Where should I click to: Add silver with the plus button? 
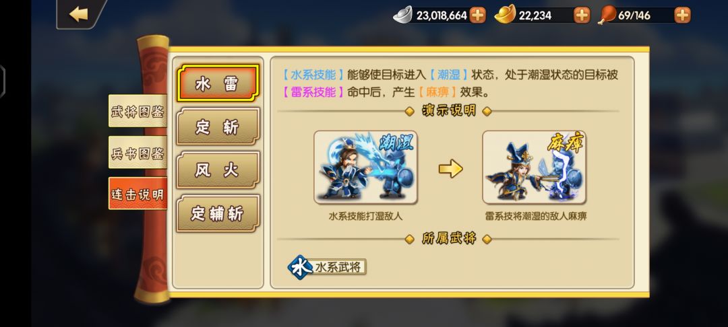click(477, 15)
